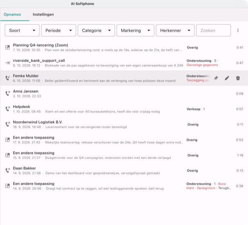Screen dimensions: 248x225
Task: Open the three-dot more options menu
Action: click(238, 30)
